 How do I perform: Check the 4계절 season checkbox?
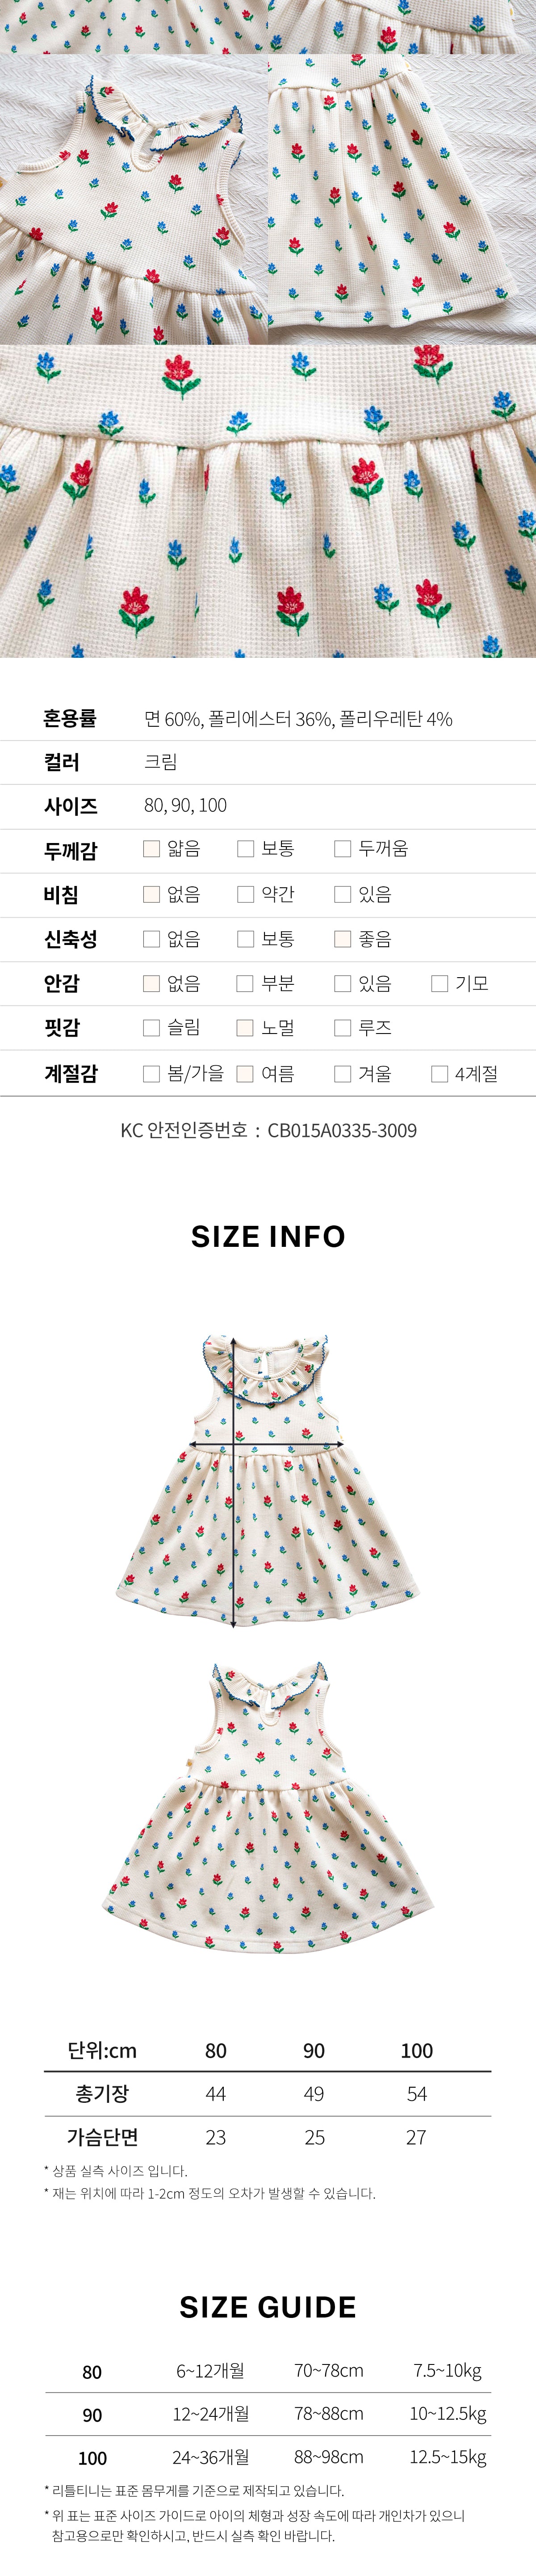tap(439, 1074)
